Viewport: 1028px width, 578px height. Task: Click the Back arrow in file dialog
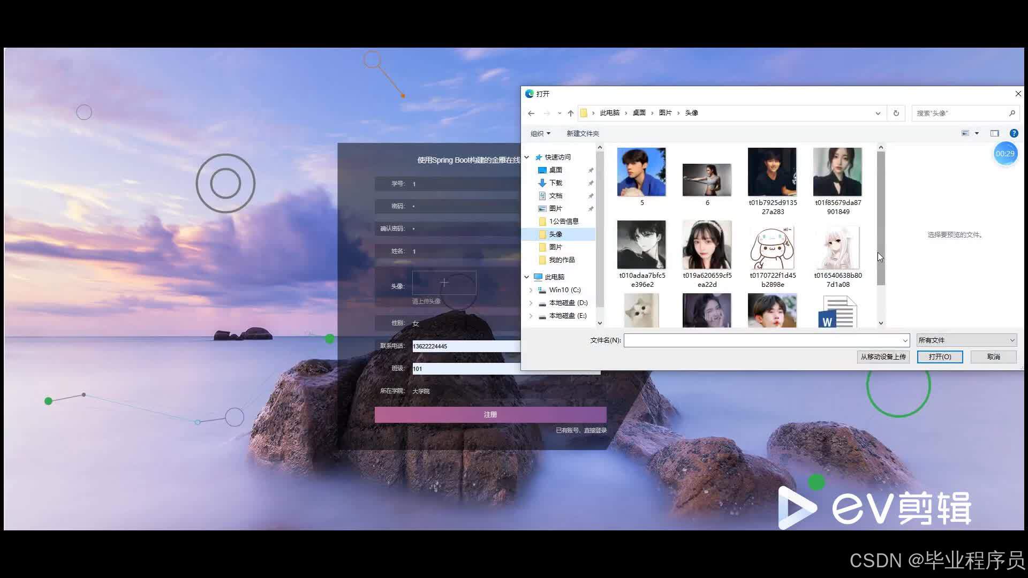click(531, 113)
